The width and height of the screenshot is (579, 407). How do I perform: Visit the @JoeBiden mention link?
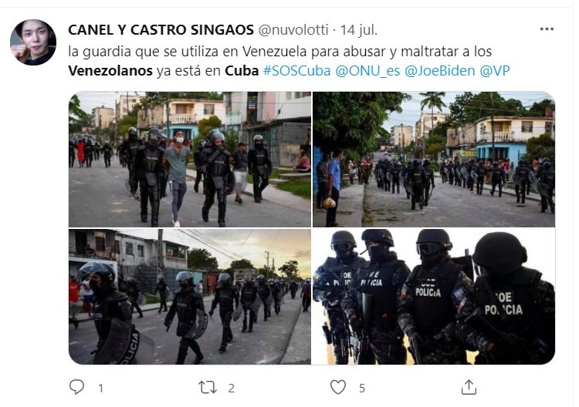point(439,70)
